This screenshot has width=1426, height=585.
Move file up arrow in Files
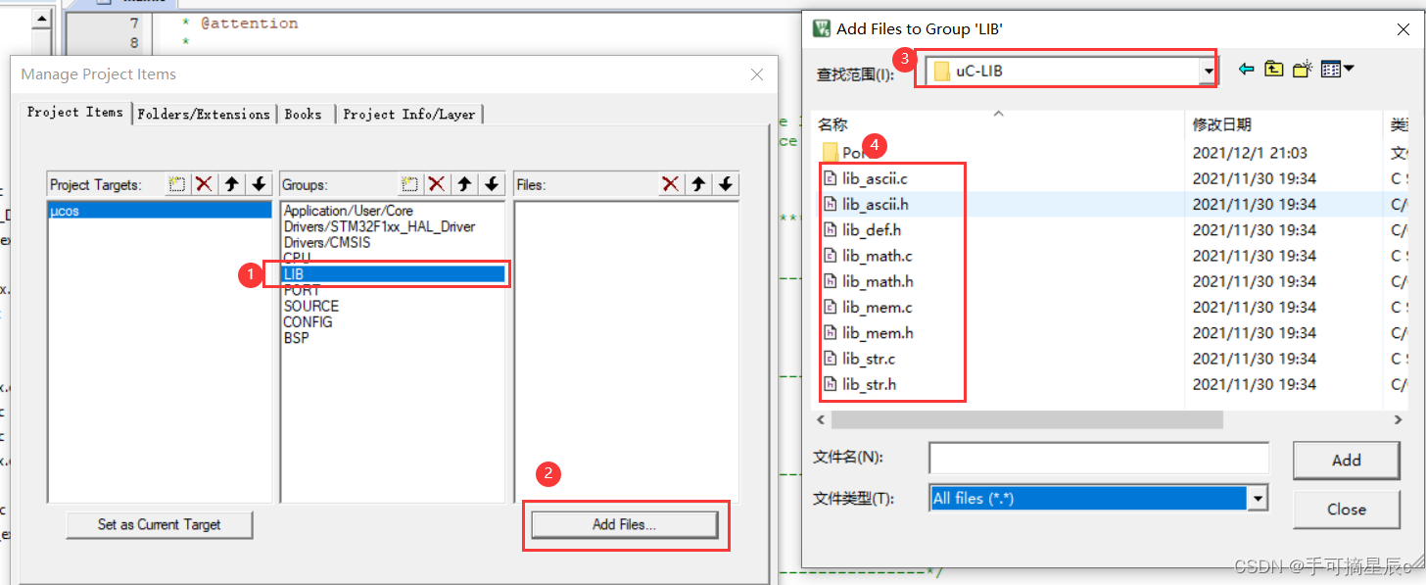[698, 184]
